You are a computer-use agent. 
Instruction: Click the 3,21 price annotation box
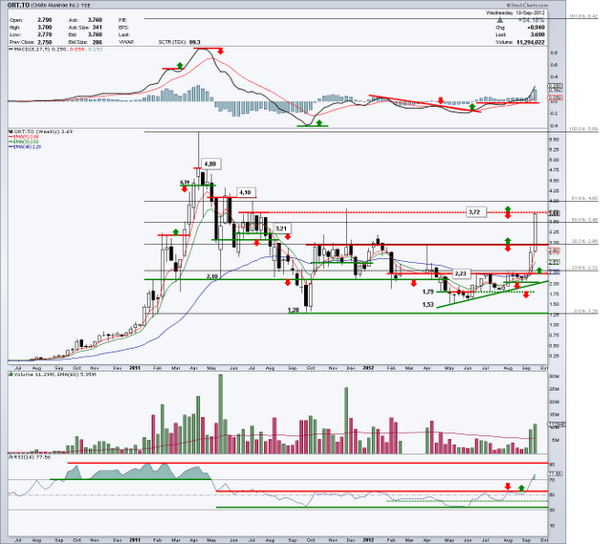pyautogui.click(x=281, y=228)
